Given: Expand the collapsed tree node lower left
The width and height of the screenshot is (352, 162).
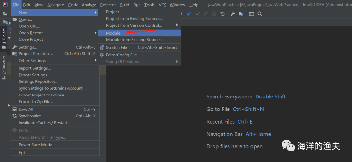Looking at the screenshot, I should [x=9, y=105].
